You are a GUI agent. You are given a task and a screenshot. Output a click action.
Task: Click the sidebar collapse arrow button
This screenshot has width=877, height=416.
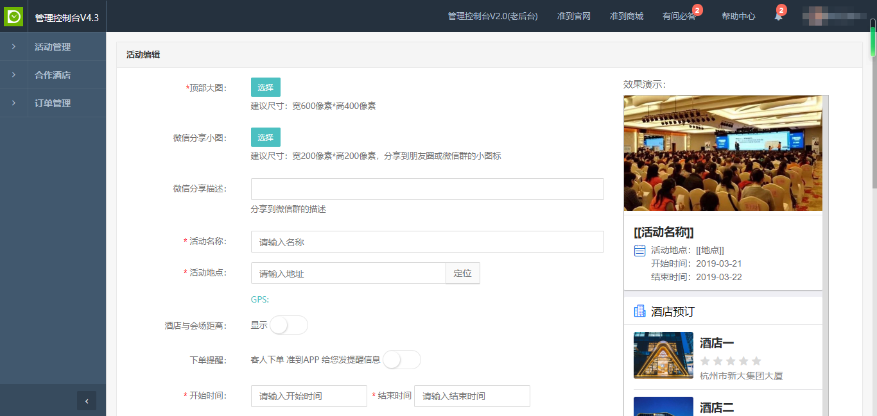coord(87,401)
